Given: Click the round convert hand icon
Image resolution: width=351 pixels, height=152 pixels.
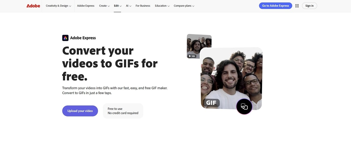Looking at the screenshot, I should click(244, 107).
